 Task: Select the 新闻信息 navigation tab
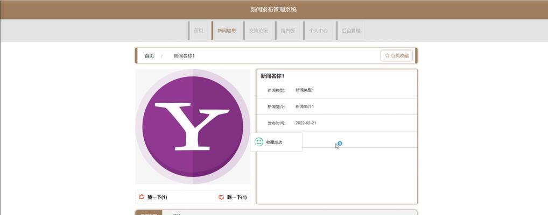[x=226, y=31]
